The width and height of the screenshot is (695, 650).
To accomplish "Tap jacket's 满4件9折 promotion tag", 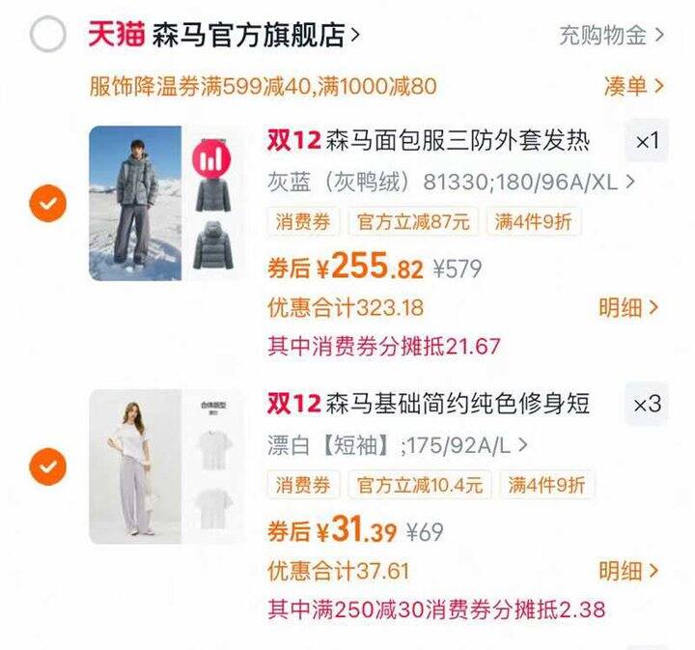I will coord(533,221).
